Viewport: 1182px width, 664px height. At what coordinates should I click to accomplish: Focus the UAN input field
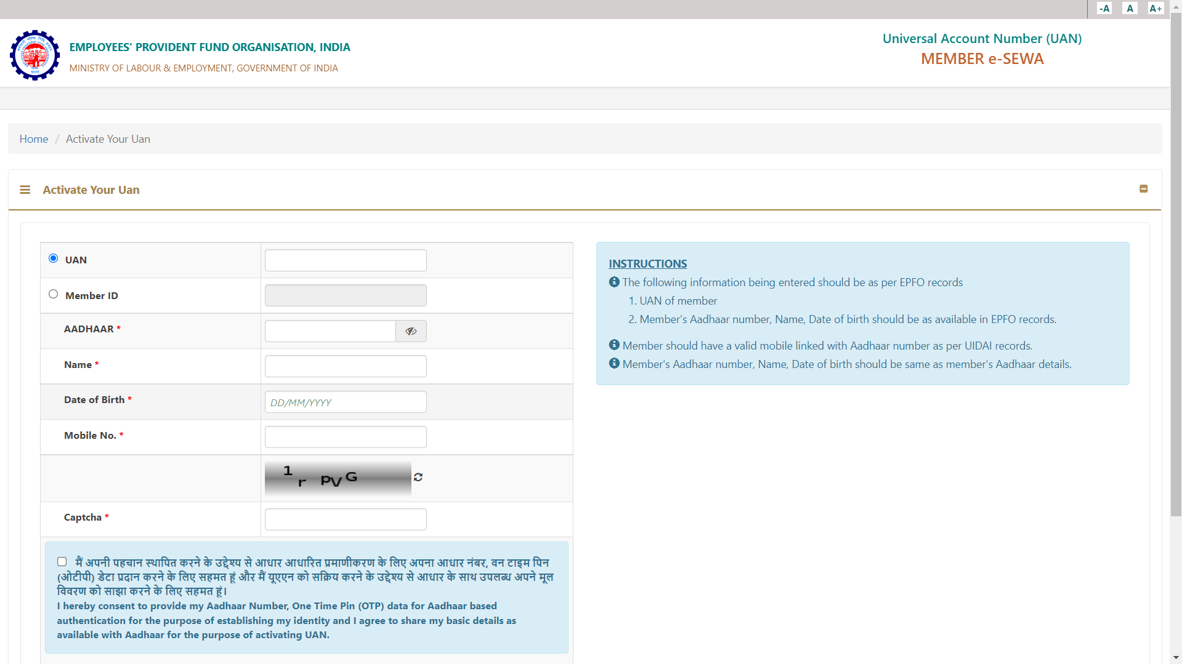pyautogui.click(x=346, y=260)
